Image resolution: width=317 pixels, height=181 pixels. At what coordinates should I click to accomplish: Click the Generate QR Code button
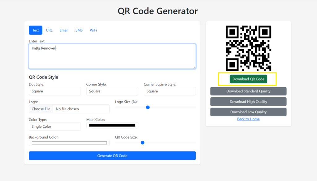(112, 156)
